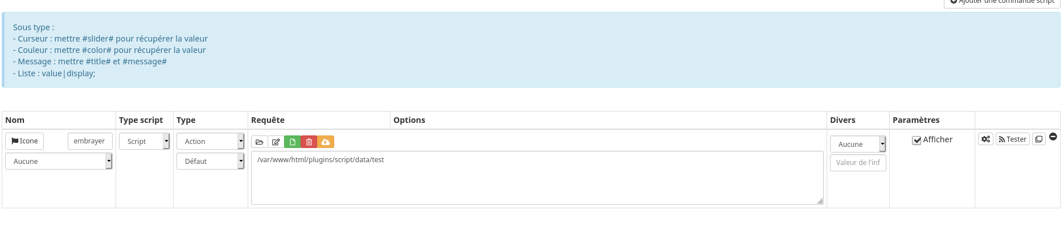Click the Valeur de l'inf field

click(x=858, y=162)
